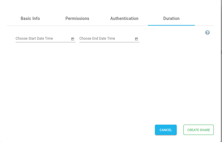Return to the Basic Info section

click(30, 19)
